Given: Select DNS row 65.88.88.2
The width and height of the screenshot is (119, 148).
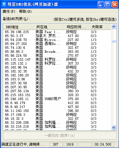Looking at the screenshot, I should tap(57, 52).
